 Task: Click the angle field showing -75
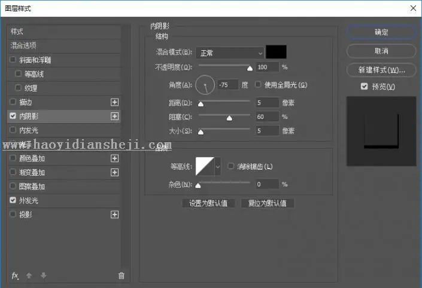pos(227,85)
